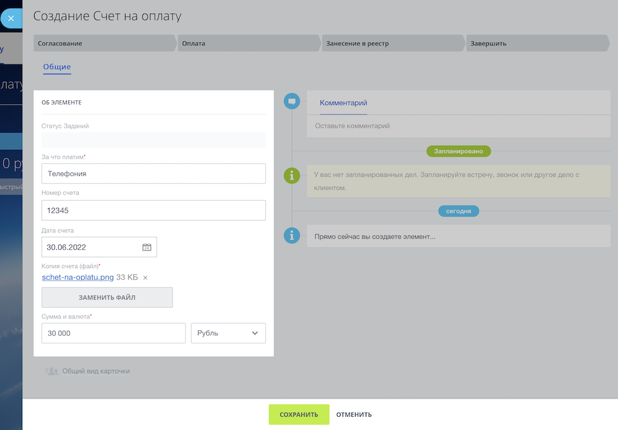Select the Оплата stage
Image resolution: width=618 pixels, height=430 pixels.
click(249, 44)
